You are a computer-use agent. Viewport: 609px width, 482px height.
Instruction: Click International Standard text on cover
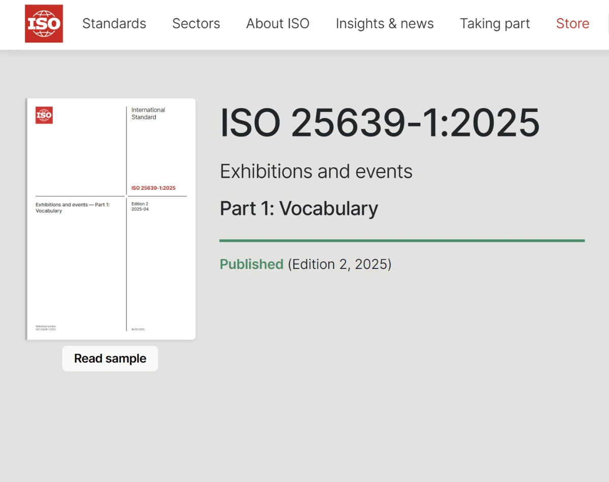coord(148,114)
